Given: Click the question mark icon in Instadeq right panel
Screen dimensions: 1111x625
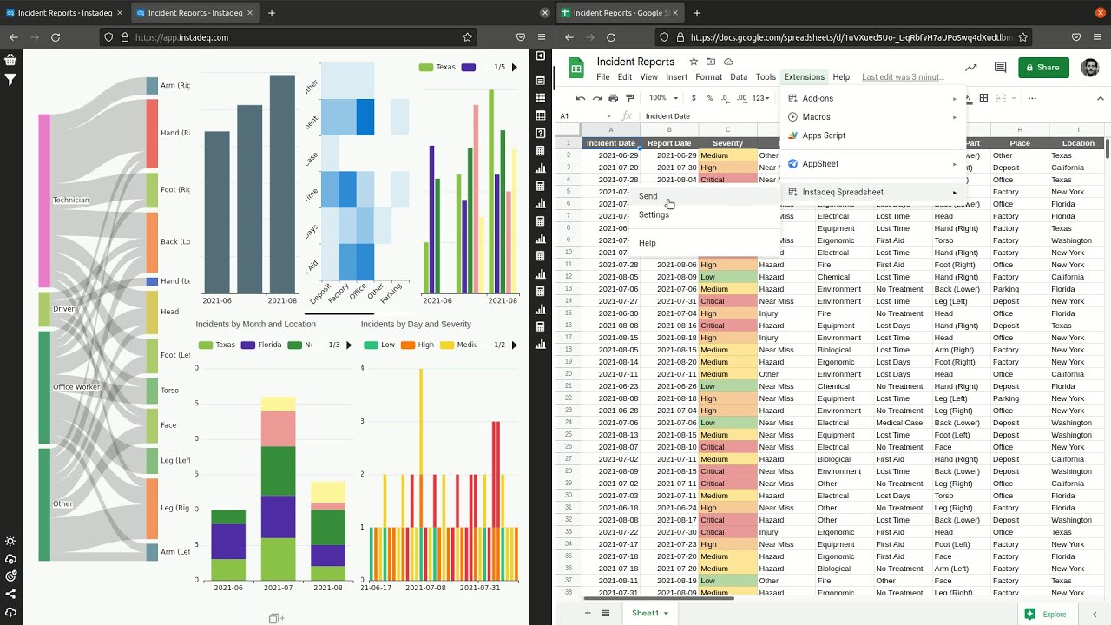Looking at the screenshot, I should click(541, 133).
